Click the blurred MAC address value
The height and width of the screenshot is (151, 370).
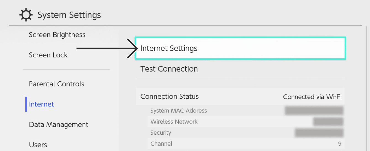point(314,111)
